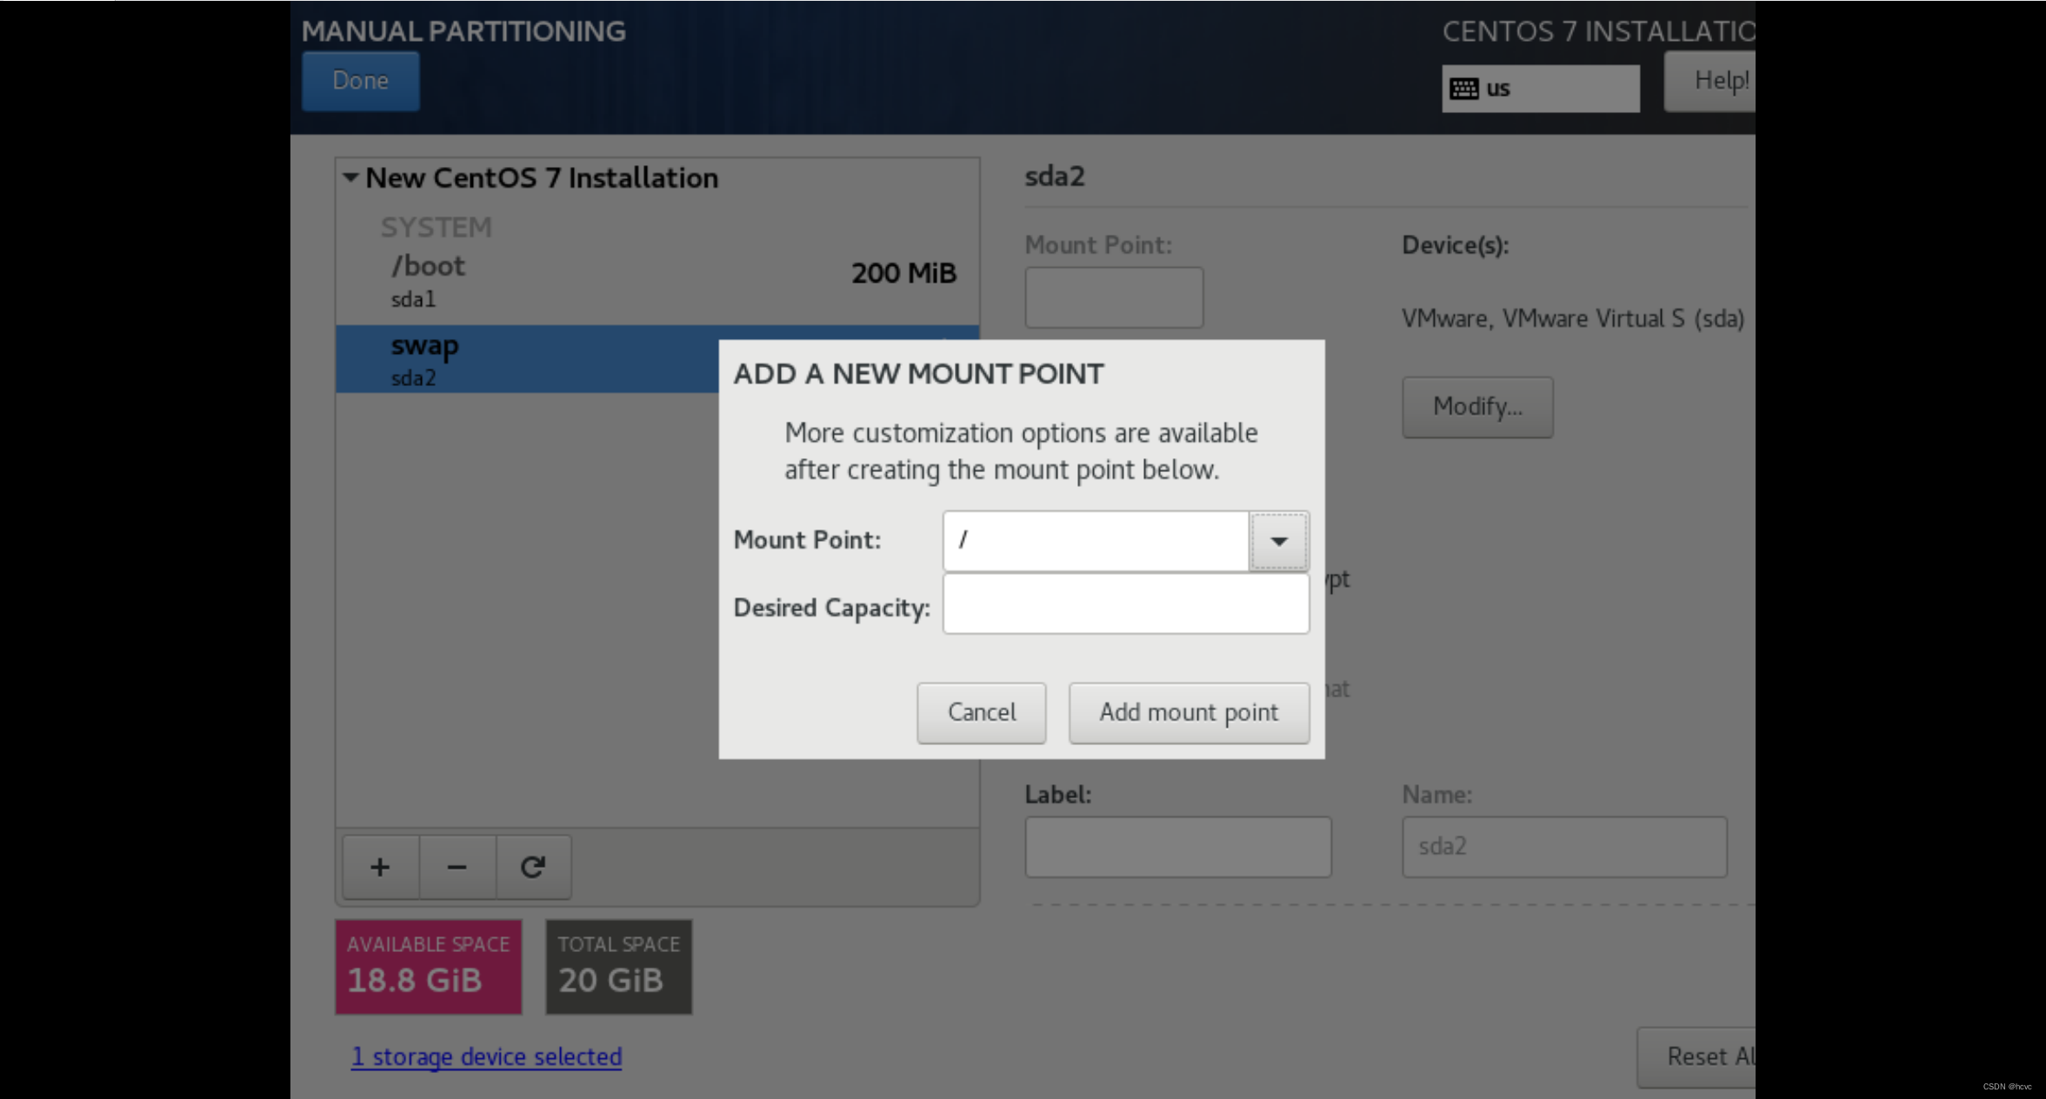Click the Label input field
The image size is (2046, 1099).
coord(1177,847)
